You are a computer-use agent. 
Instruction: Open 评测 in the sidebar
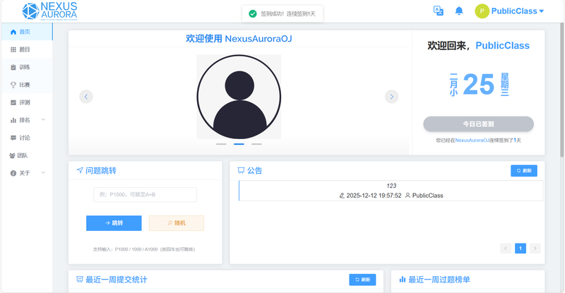click(x=27, y=102)
